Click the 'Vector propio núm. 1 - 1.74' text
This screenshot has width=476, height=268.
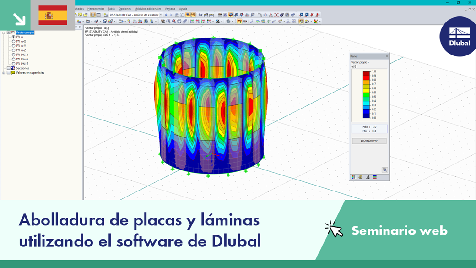103,35
